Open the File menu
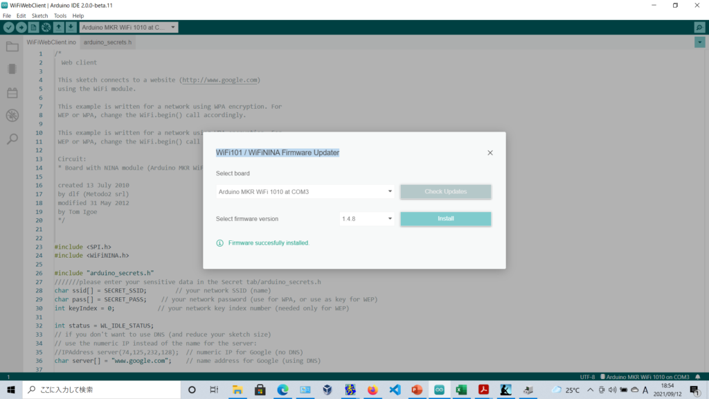 click(7, 16)
